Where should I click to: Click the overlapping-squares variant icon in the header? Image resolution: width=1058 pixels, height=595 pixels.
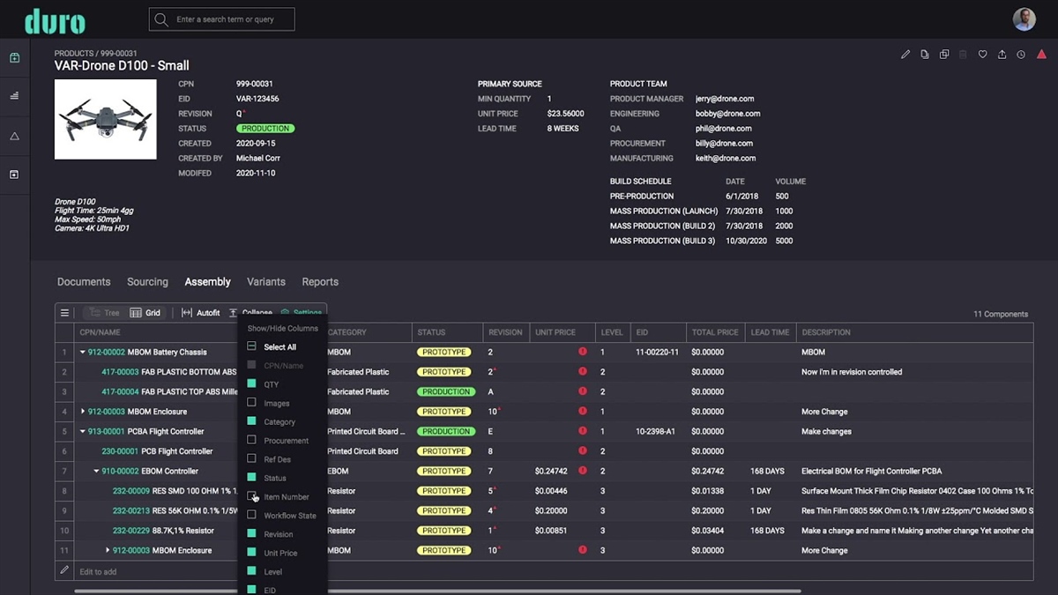[x=944, y=55]
